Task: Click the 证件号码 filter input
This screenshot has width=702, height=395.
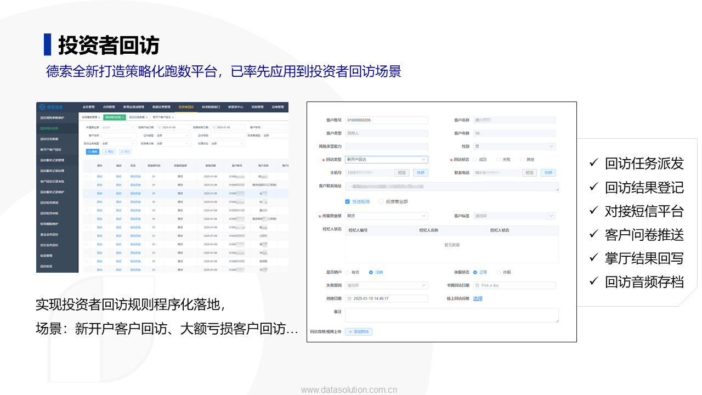Action: (228, 136)
